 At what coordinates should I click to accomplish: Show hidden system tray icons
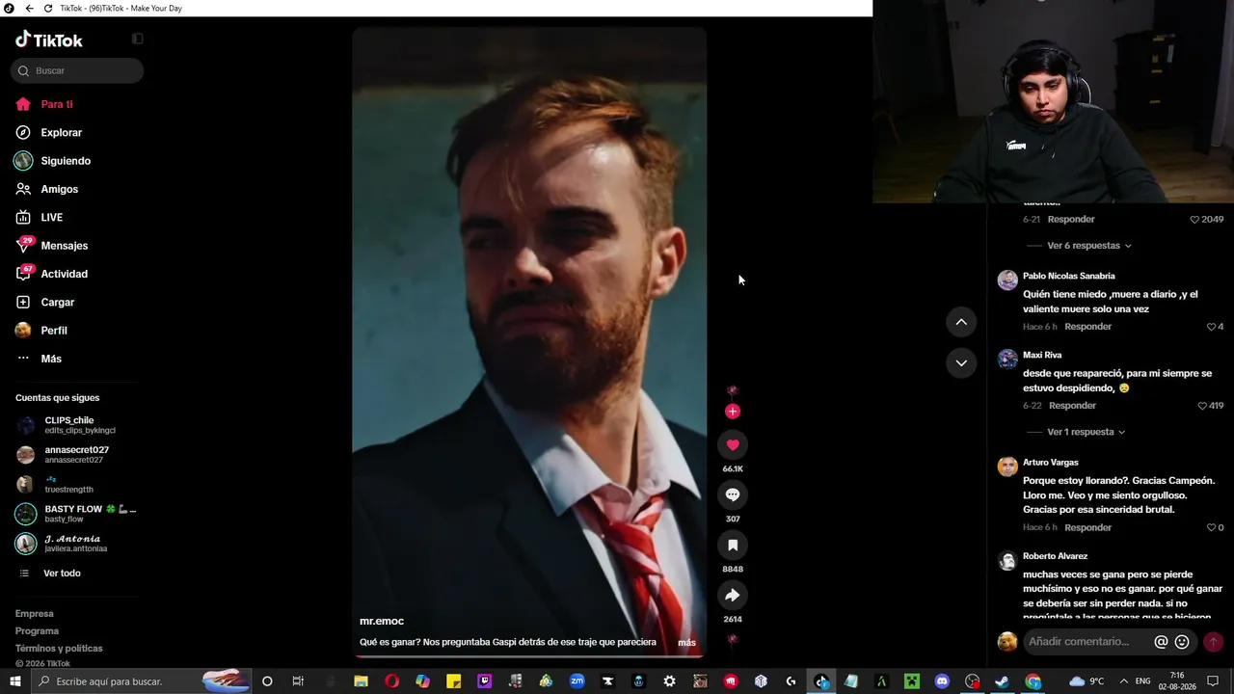point(1123,681)
